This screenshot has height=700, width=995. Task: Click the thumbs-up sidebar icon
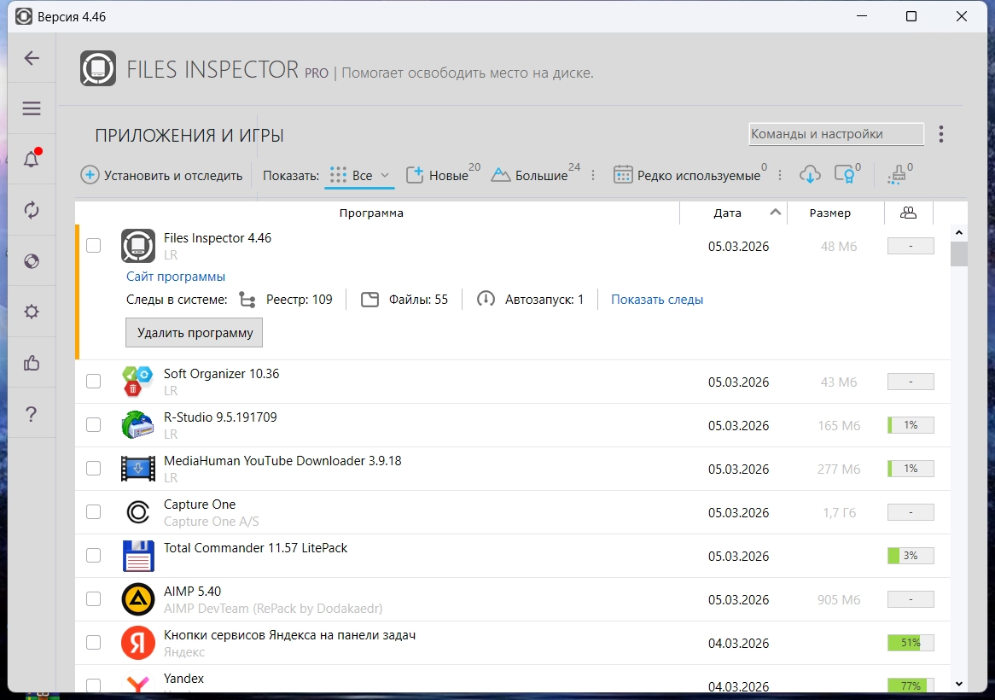pos(32,363)
